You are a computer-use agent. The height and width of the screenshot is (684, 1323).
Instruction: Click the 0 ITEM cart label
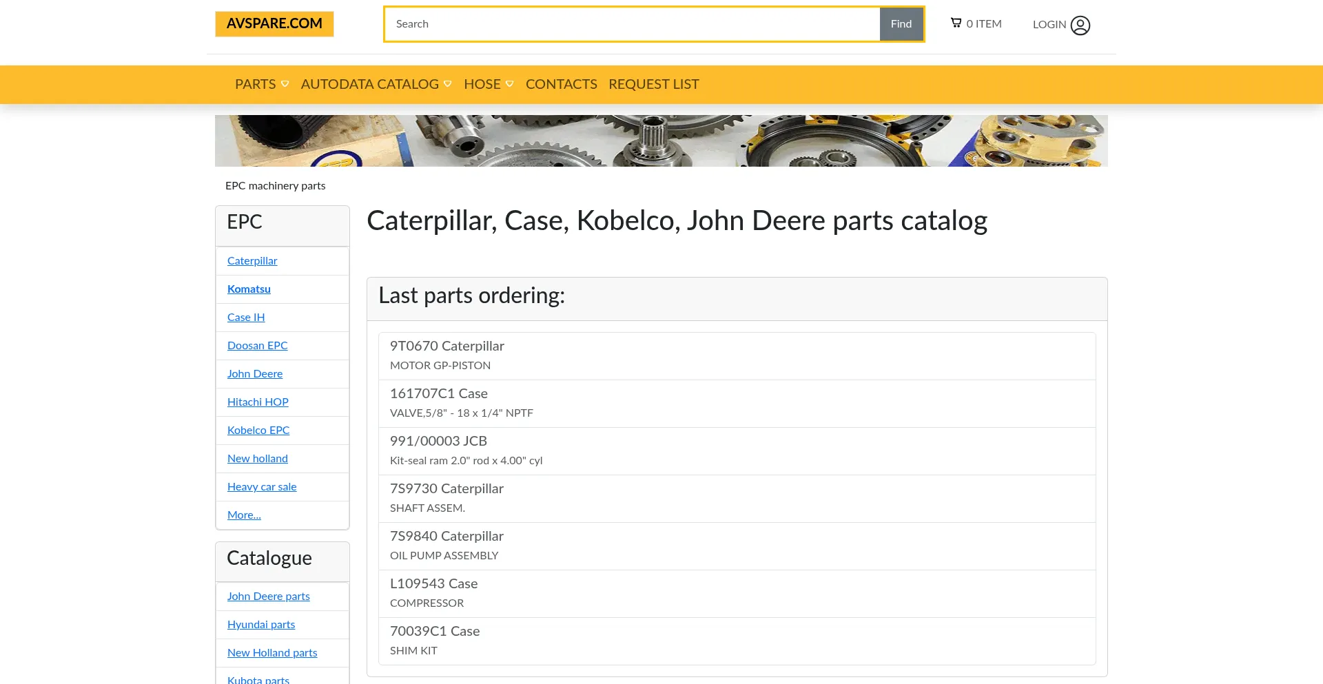tap(984, 24)
